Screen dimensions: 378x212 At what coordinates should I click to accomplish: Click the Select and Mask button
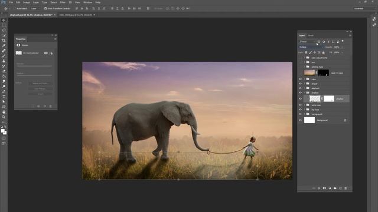[x=40, y=83]
